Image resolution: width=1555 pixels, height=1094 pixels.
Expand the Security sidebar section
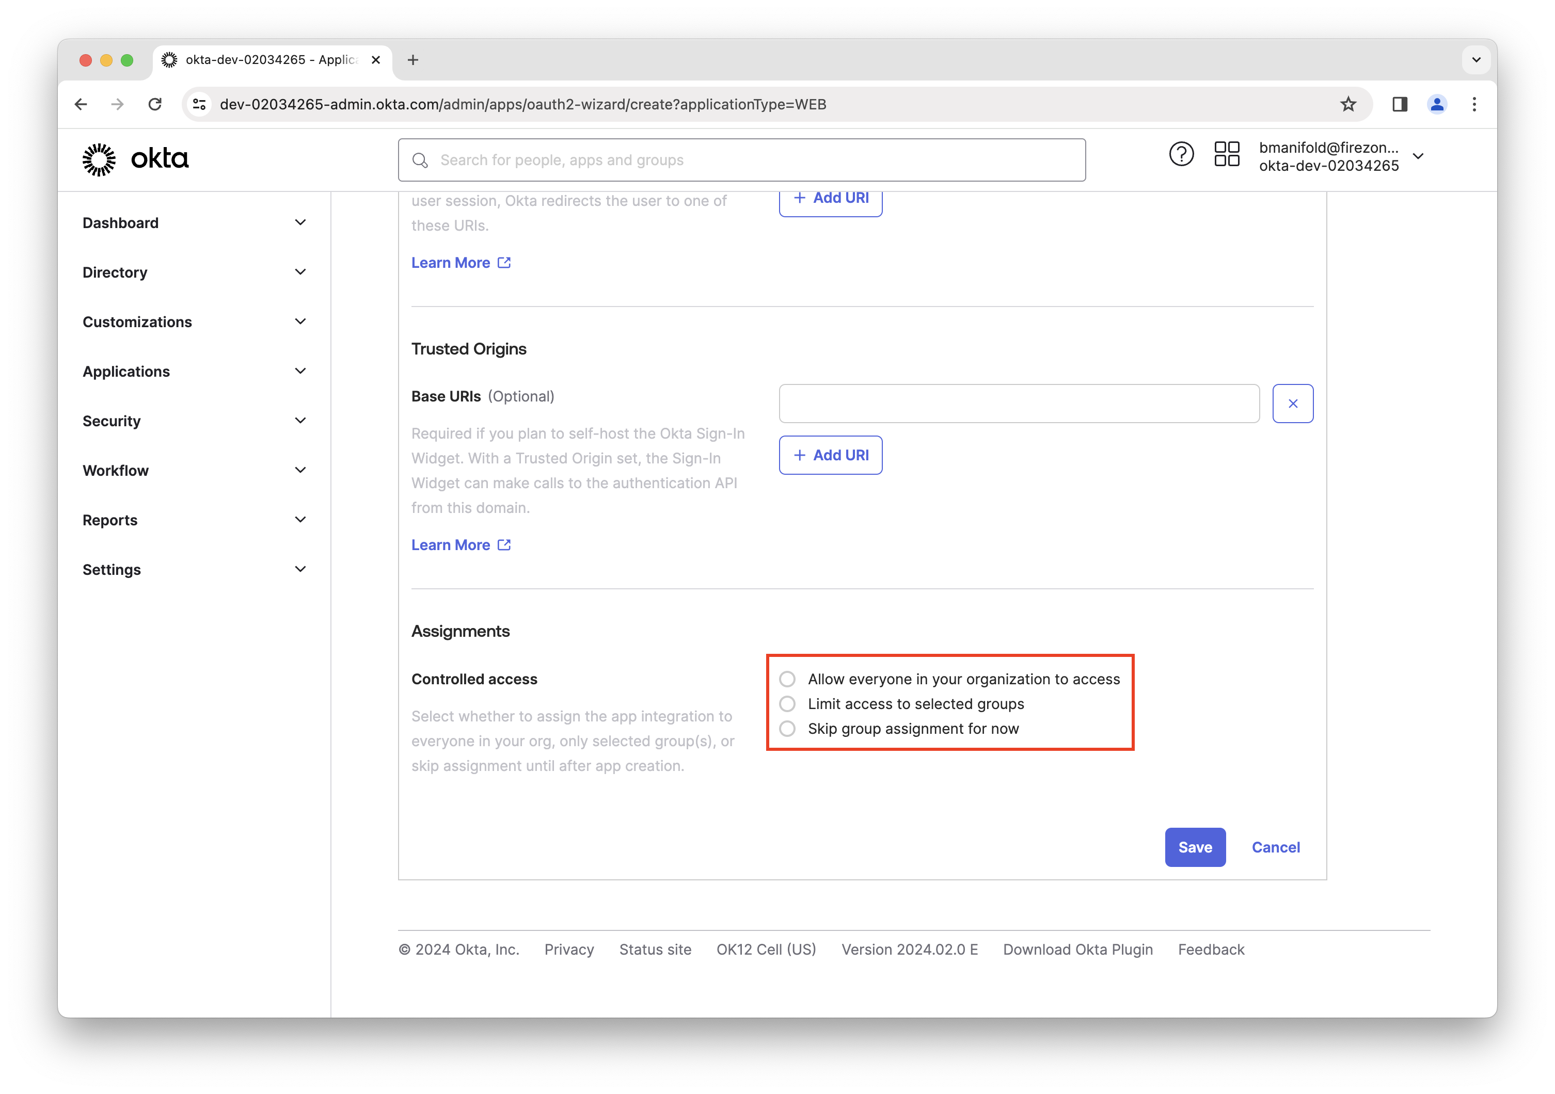pos(194,421)
